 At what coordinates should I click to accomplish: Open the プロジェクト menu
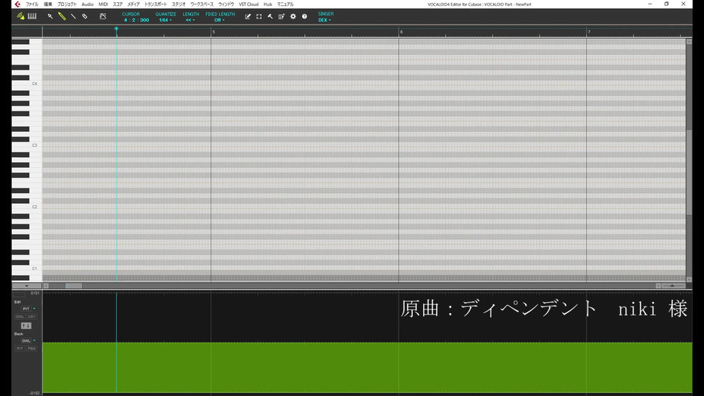67,4
